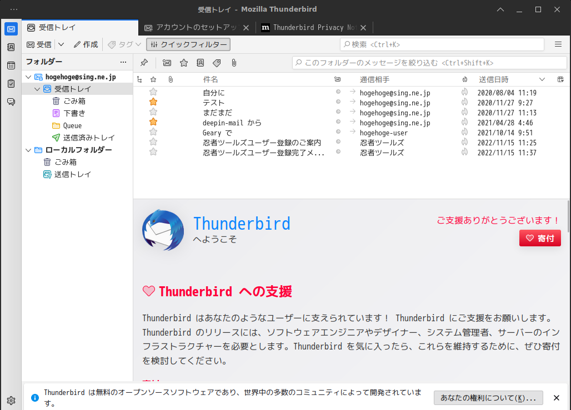Image resolution: width=571 pixels, height=410 pixels.
Task: Open the 受信 dropdown arrow
Action: point(61,44)
